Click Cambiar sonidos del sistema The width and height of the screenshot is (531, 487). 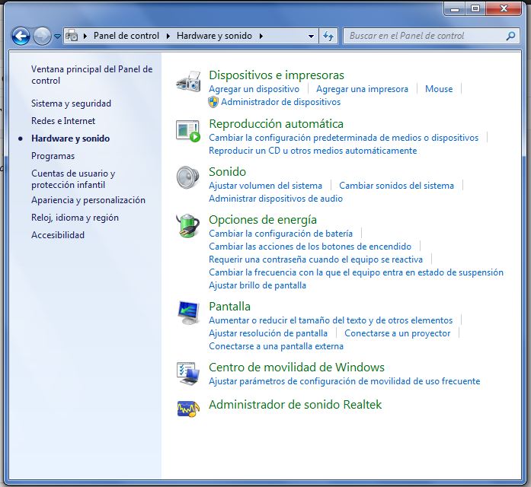click(x=396, y=186)
